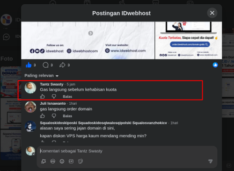Image resolution: width=234 pixels, height=171 pixels.
Task: Open the Foto section heading behind dialog
Action: pyautogui.click(x=7, y=59)
